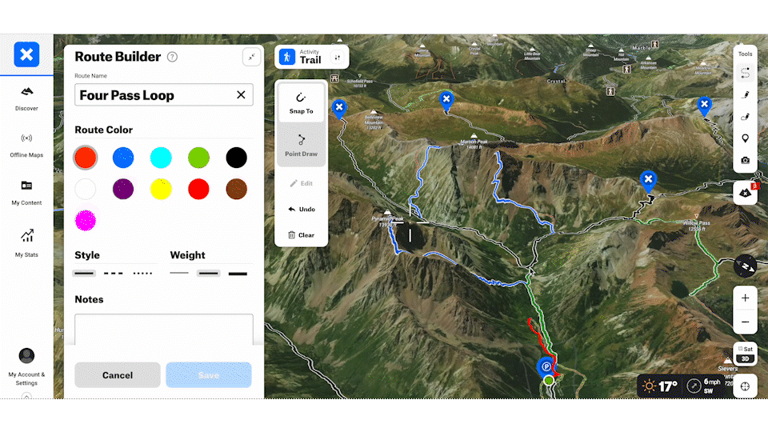Go to My Content
Screen dimensions: 768x432
[26, 192]
